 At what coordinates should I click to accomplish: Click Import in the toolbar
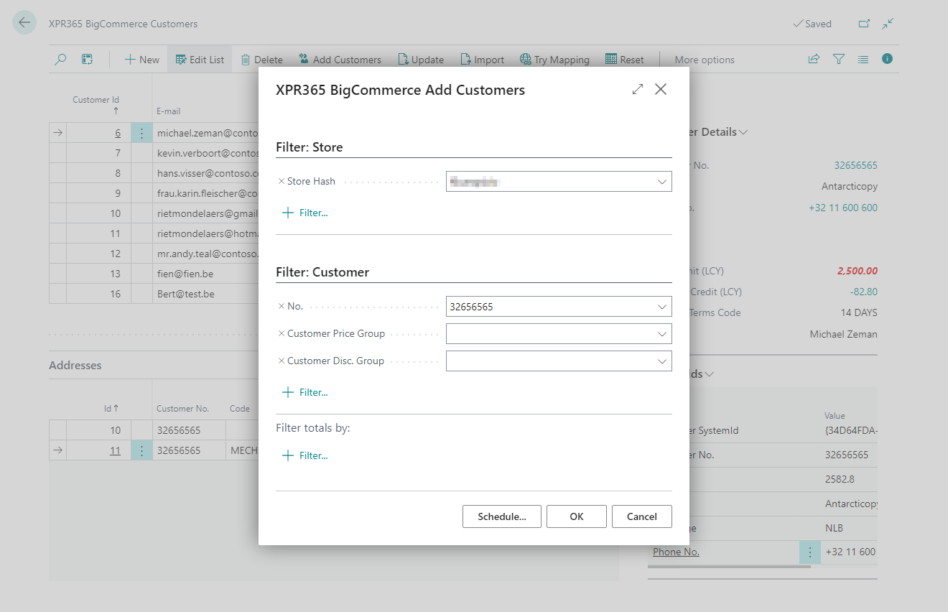click(x=483, y=60)
